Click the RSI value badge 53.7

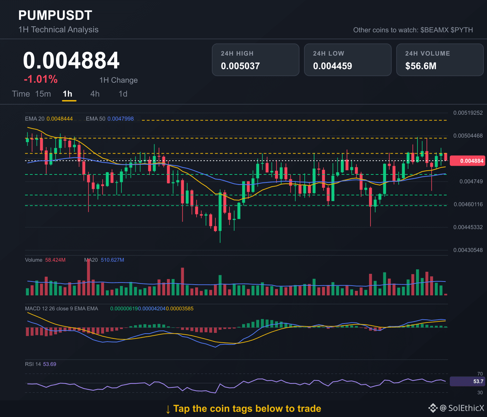pos(467,382)
